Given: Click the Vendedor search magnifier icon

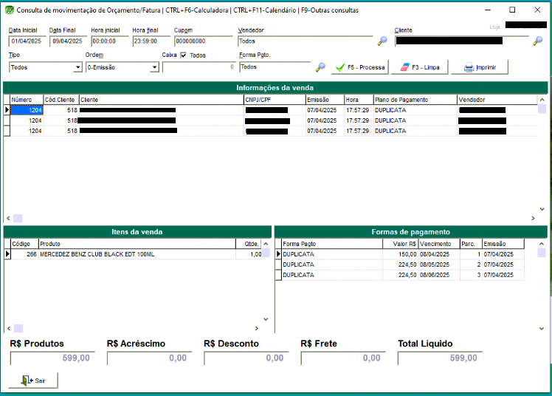Looking at the screenshot, I should [382, 41].
